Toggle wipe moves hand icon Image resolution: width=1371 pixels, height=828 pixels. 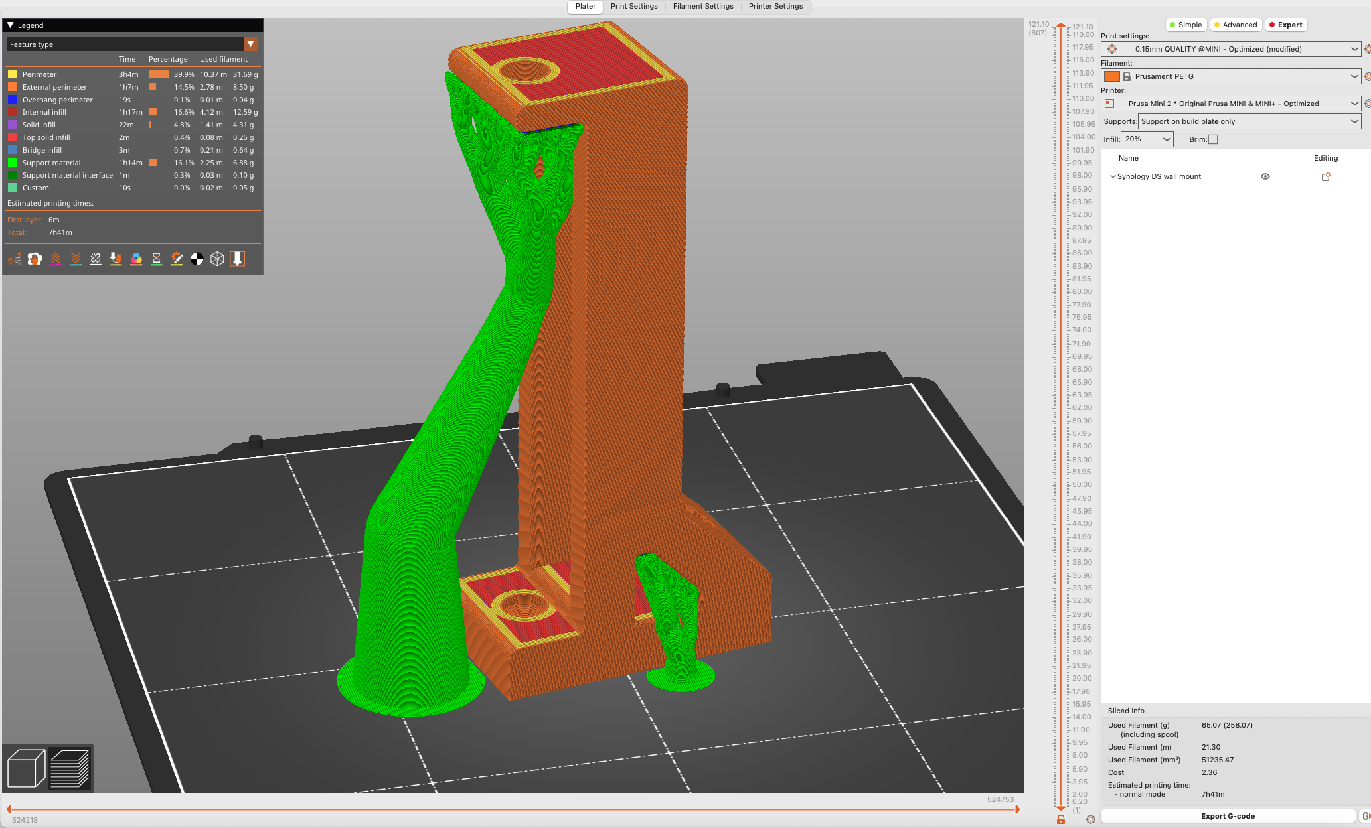[x=35, y=259]
